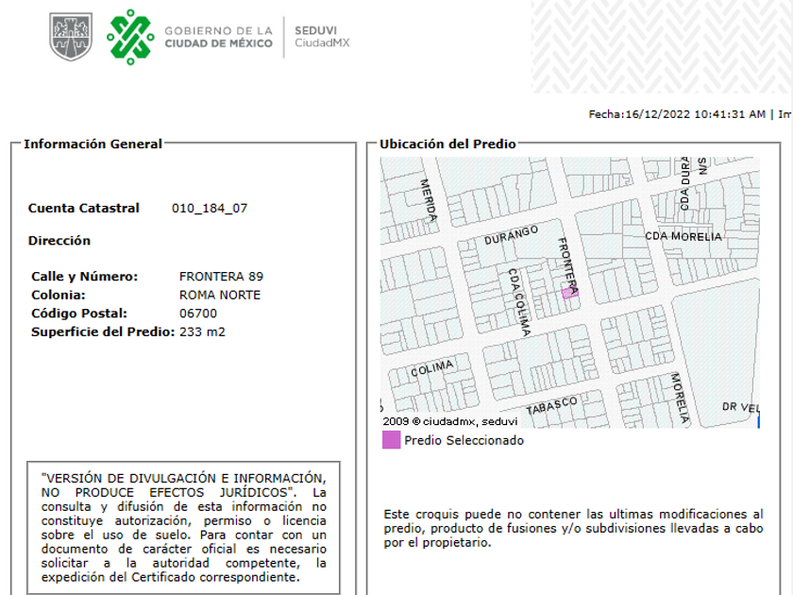Select the cadastral account value 010_184_07
Viewport: 793px width, 595px height.
[x=210, y=208]
